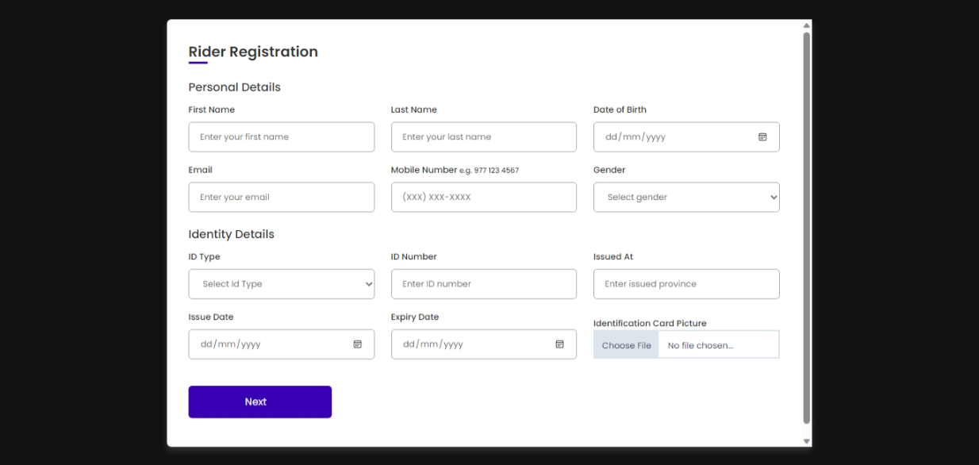Click the ID Number input field
This screenshot has width=979, height=465.
tap(484, 284)
